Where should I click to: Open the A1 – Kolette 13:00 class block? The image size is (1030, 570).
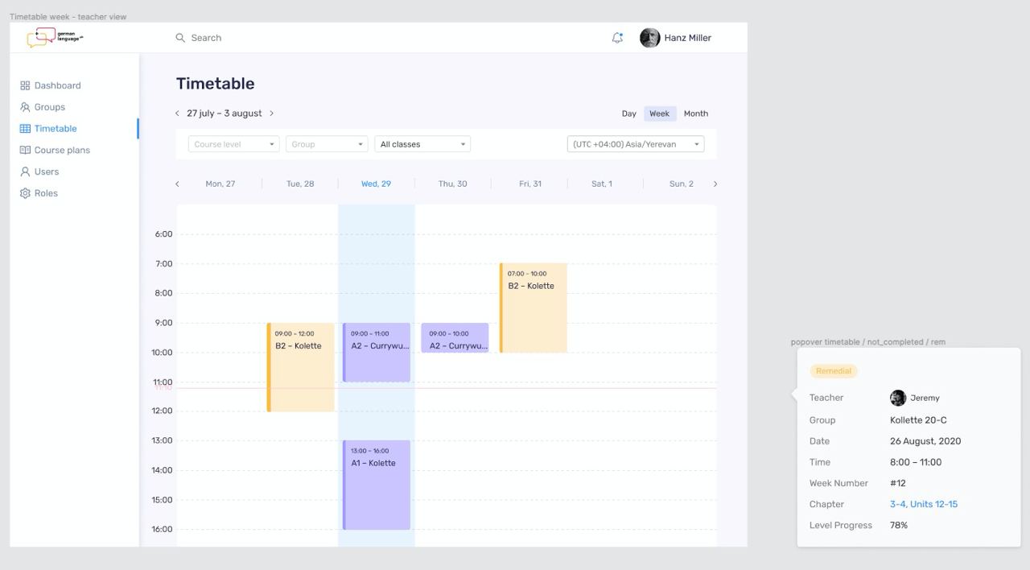pyautogui.click(x=377, y=485)
